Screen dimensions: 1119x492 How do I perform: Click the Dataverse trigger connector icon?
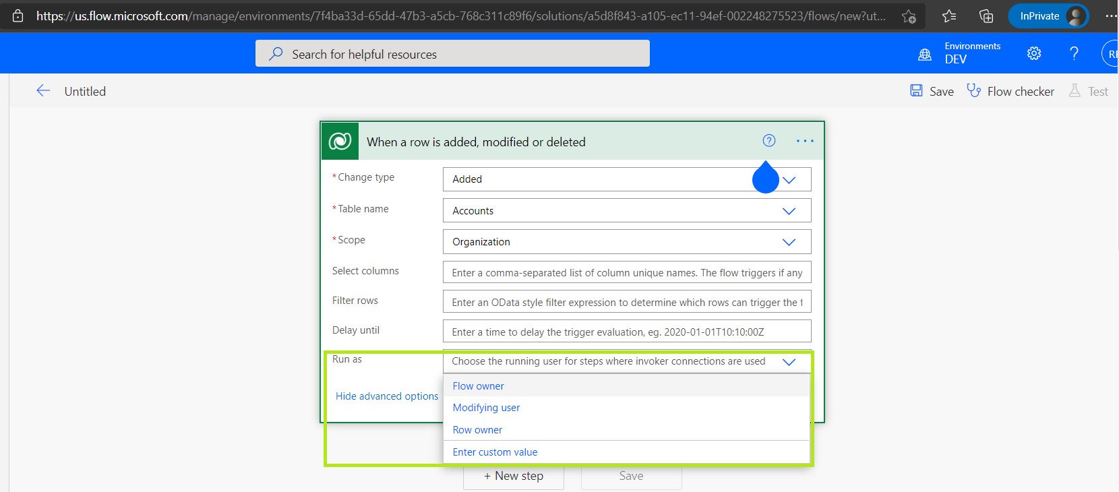click(x=340, y=142)
